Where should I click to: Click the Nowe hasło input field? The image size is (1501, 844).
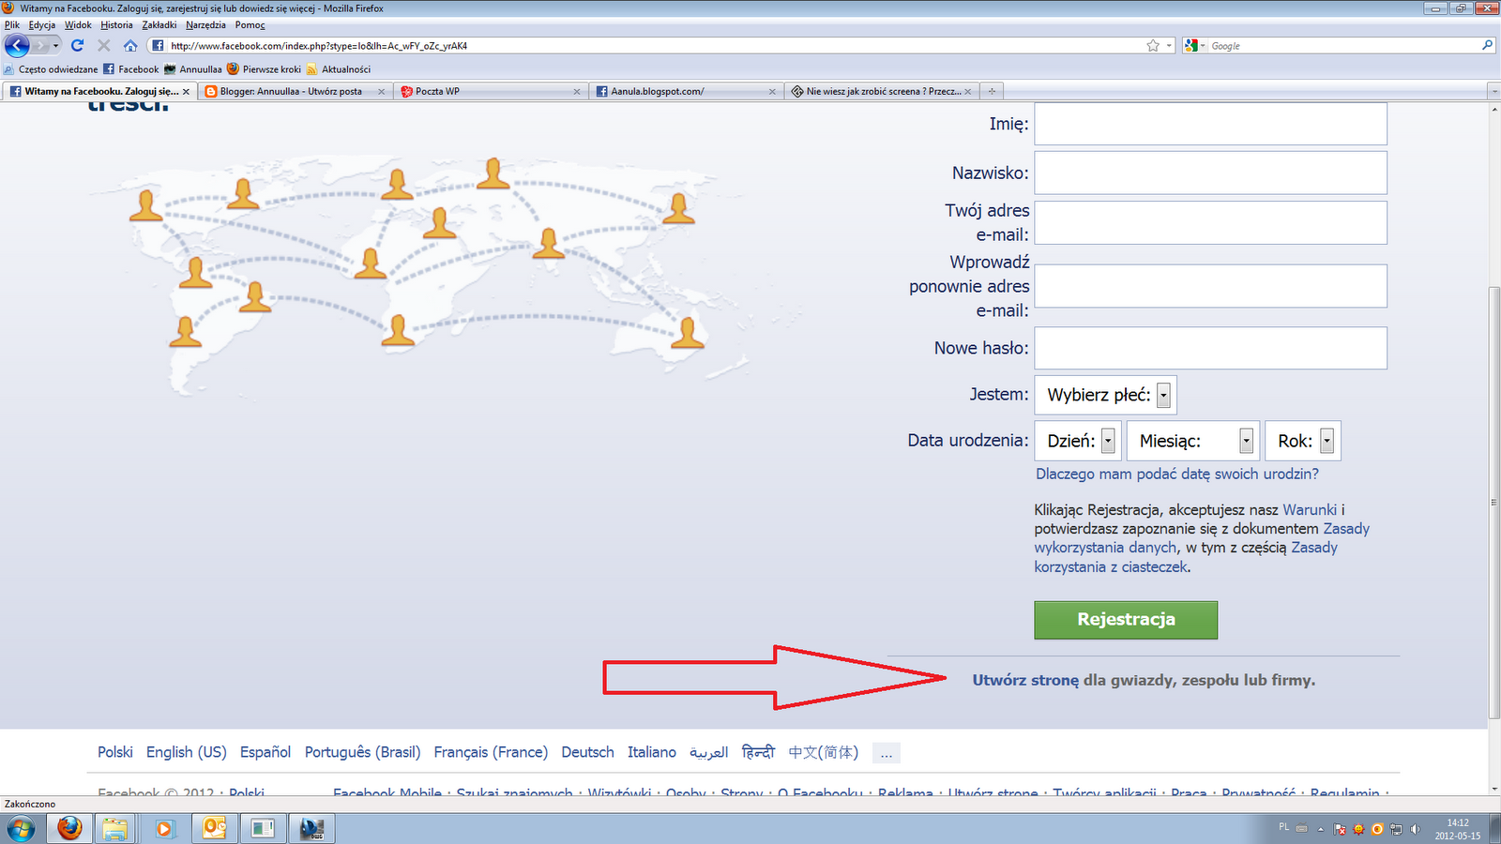click(x=1210, y=348)
